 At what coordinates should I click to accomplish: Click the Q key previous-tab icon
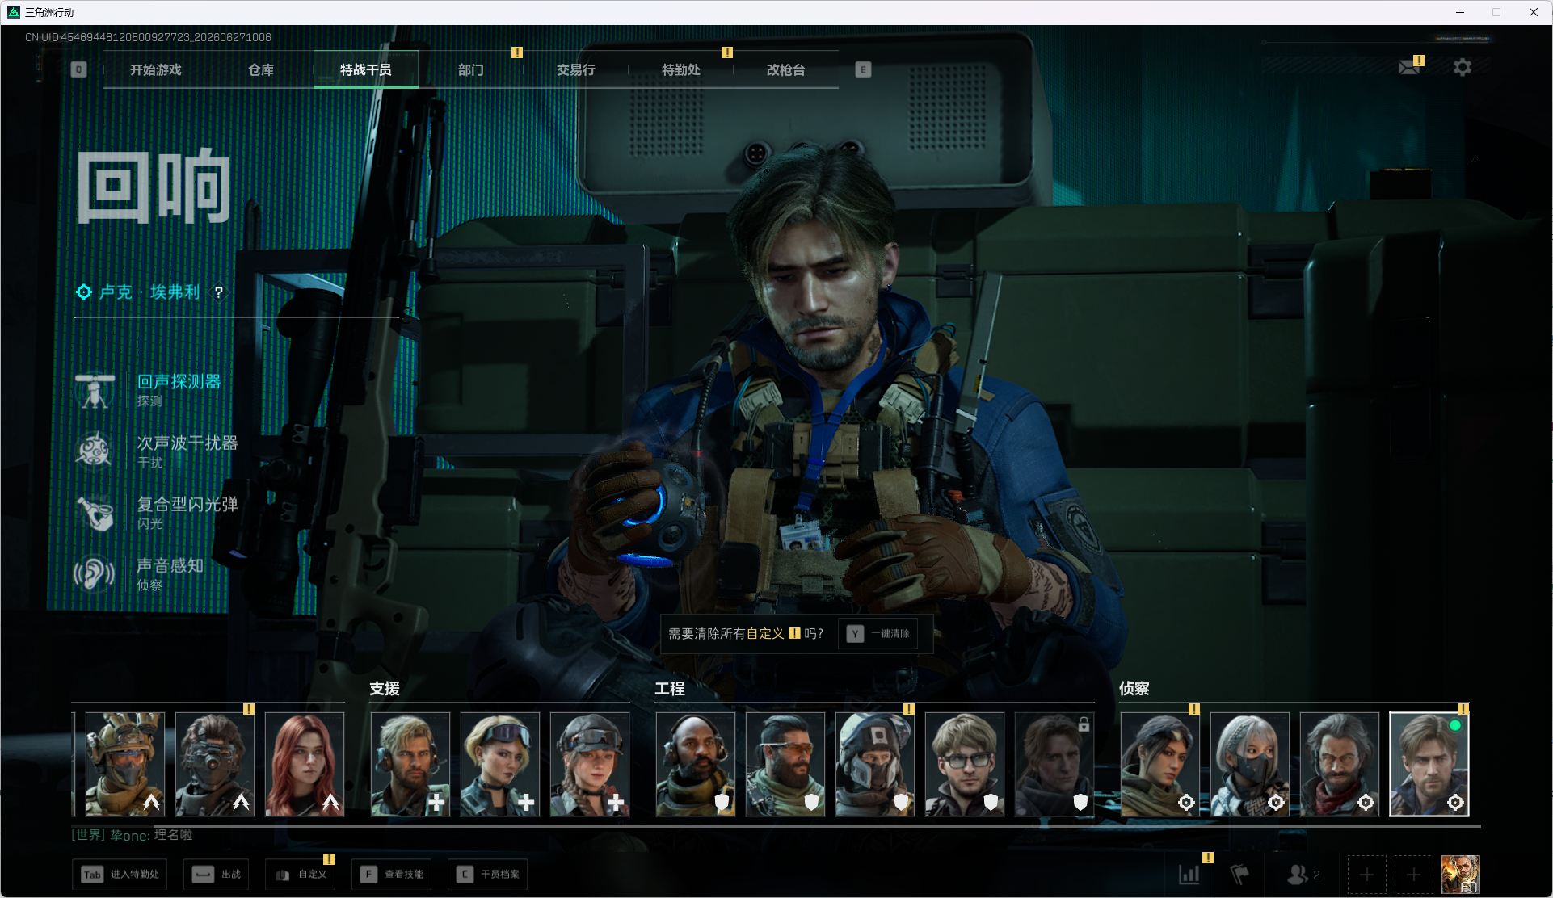tap(78, 69)
